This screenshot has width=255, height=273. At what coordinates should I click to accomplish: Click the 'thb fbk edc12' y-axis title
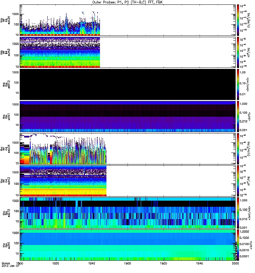point(6,84)
